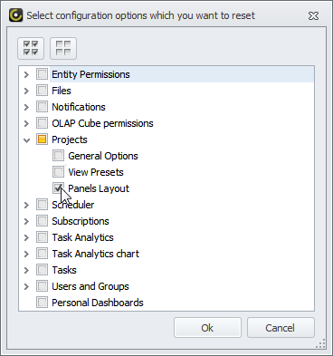
Task: Toggle the Projects parent checkbox
Action: tap(42, 140)
